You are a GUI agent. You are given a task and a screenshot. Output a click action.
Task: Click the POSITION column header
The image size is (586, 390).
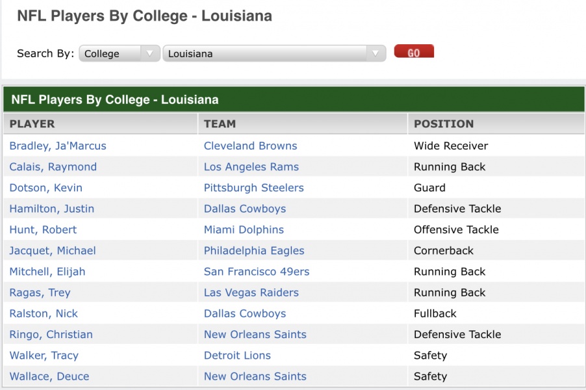tap(444, 123)
